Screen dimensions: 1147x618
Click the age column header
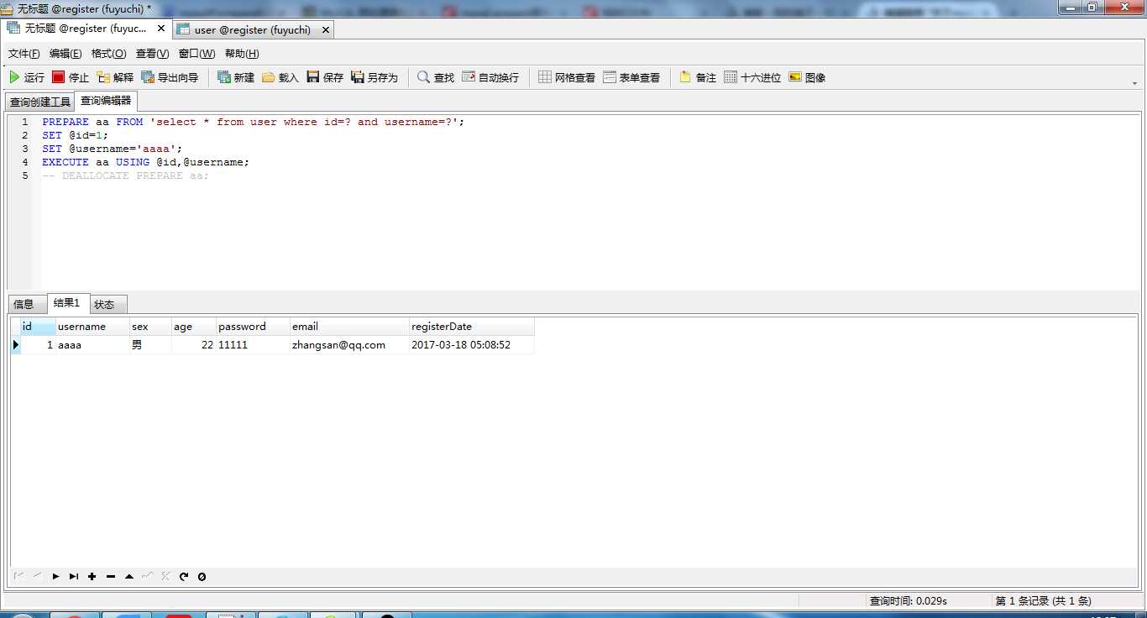tap(194, 327)
